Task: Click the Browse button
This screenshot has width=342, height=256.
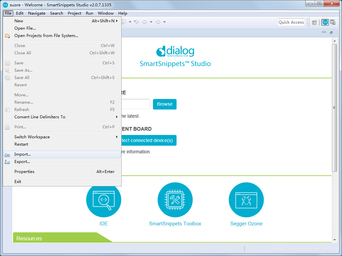Action: point(165,104)
